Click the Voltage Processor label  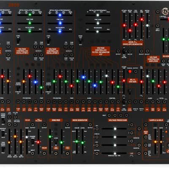coord(118,120)
